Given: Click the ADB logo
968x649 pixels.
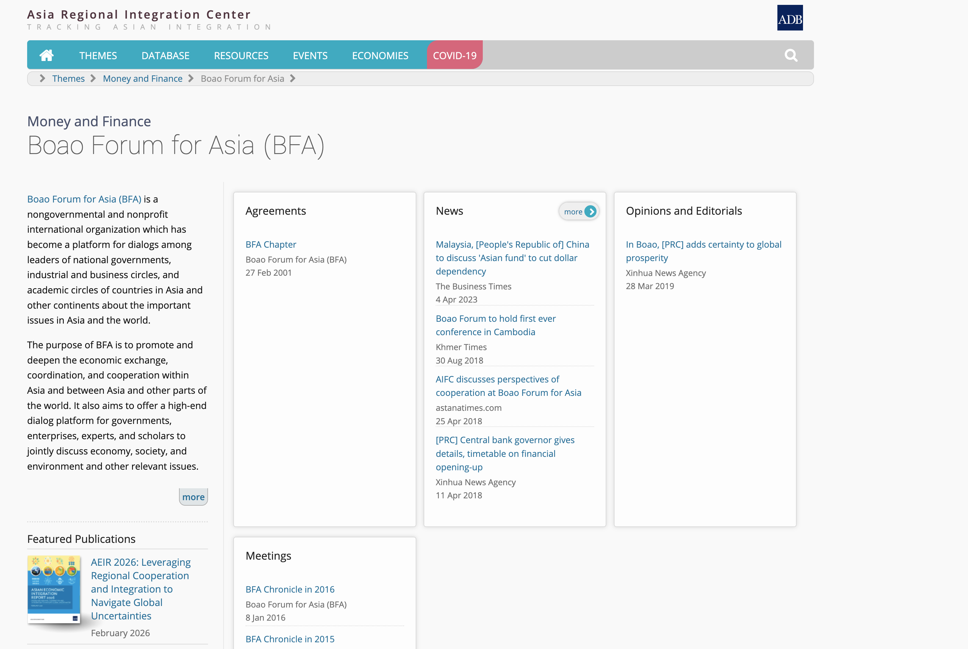Looking at the screenshot, I should [x=790, y=18].
